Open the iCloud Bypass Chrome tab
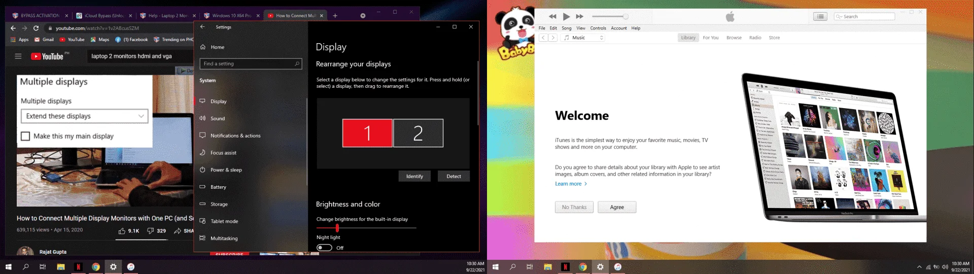The image size is (974, 274). pyautogui.click(x=103, y=16)
